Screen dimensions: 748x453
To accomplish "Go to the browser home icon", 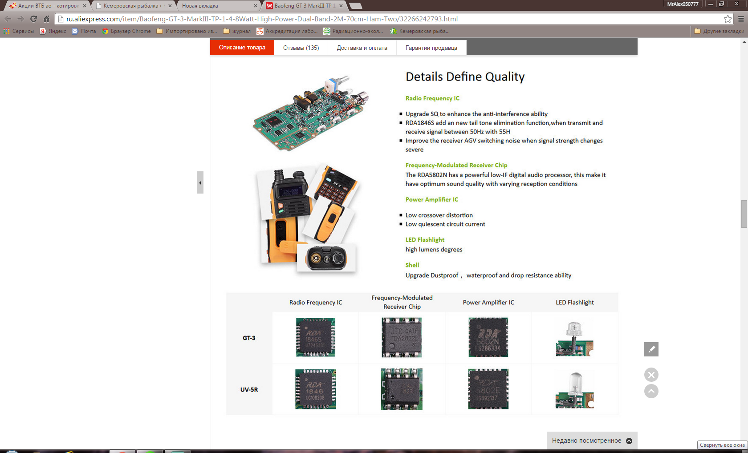I will pyautogui.click(x=46, y=19).
